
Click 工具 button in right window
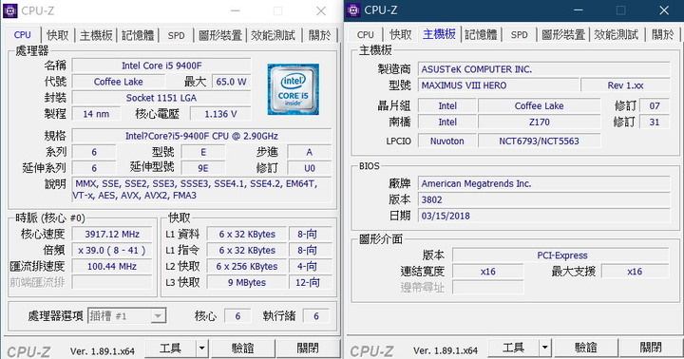513,348
